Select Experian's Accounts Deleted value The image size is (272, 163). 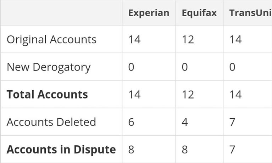(131, 122)
